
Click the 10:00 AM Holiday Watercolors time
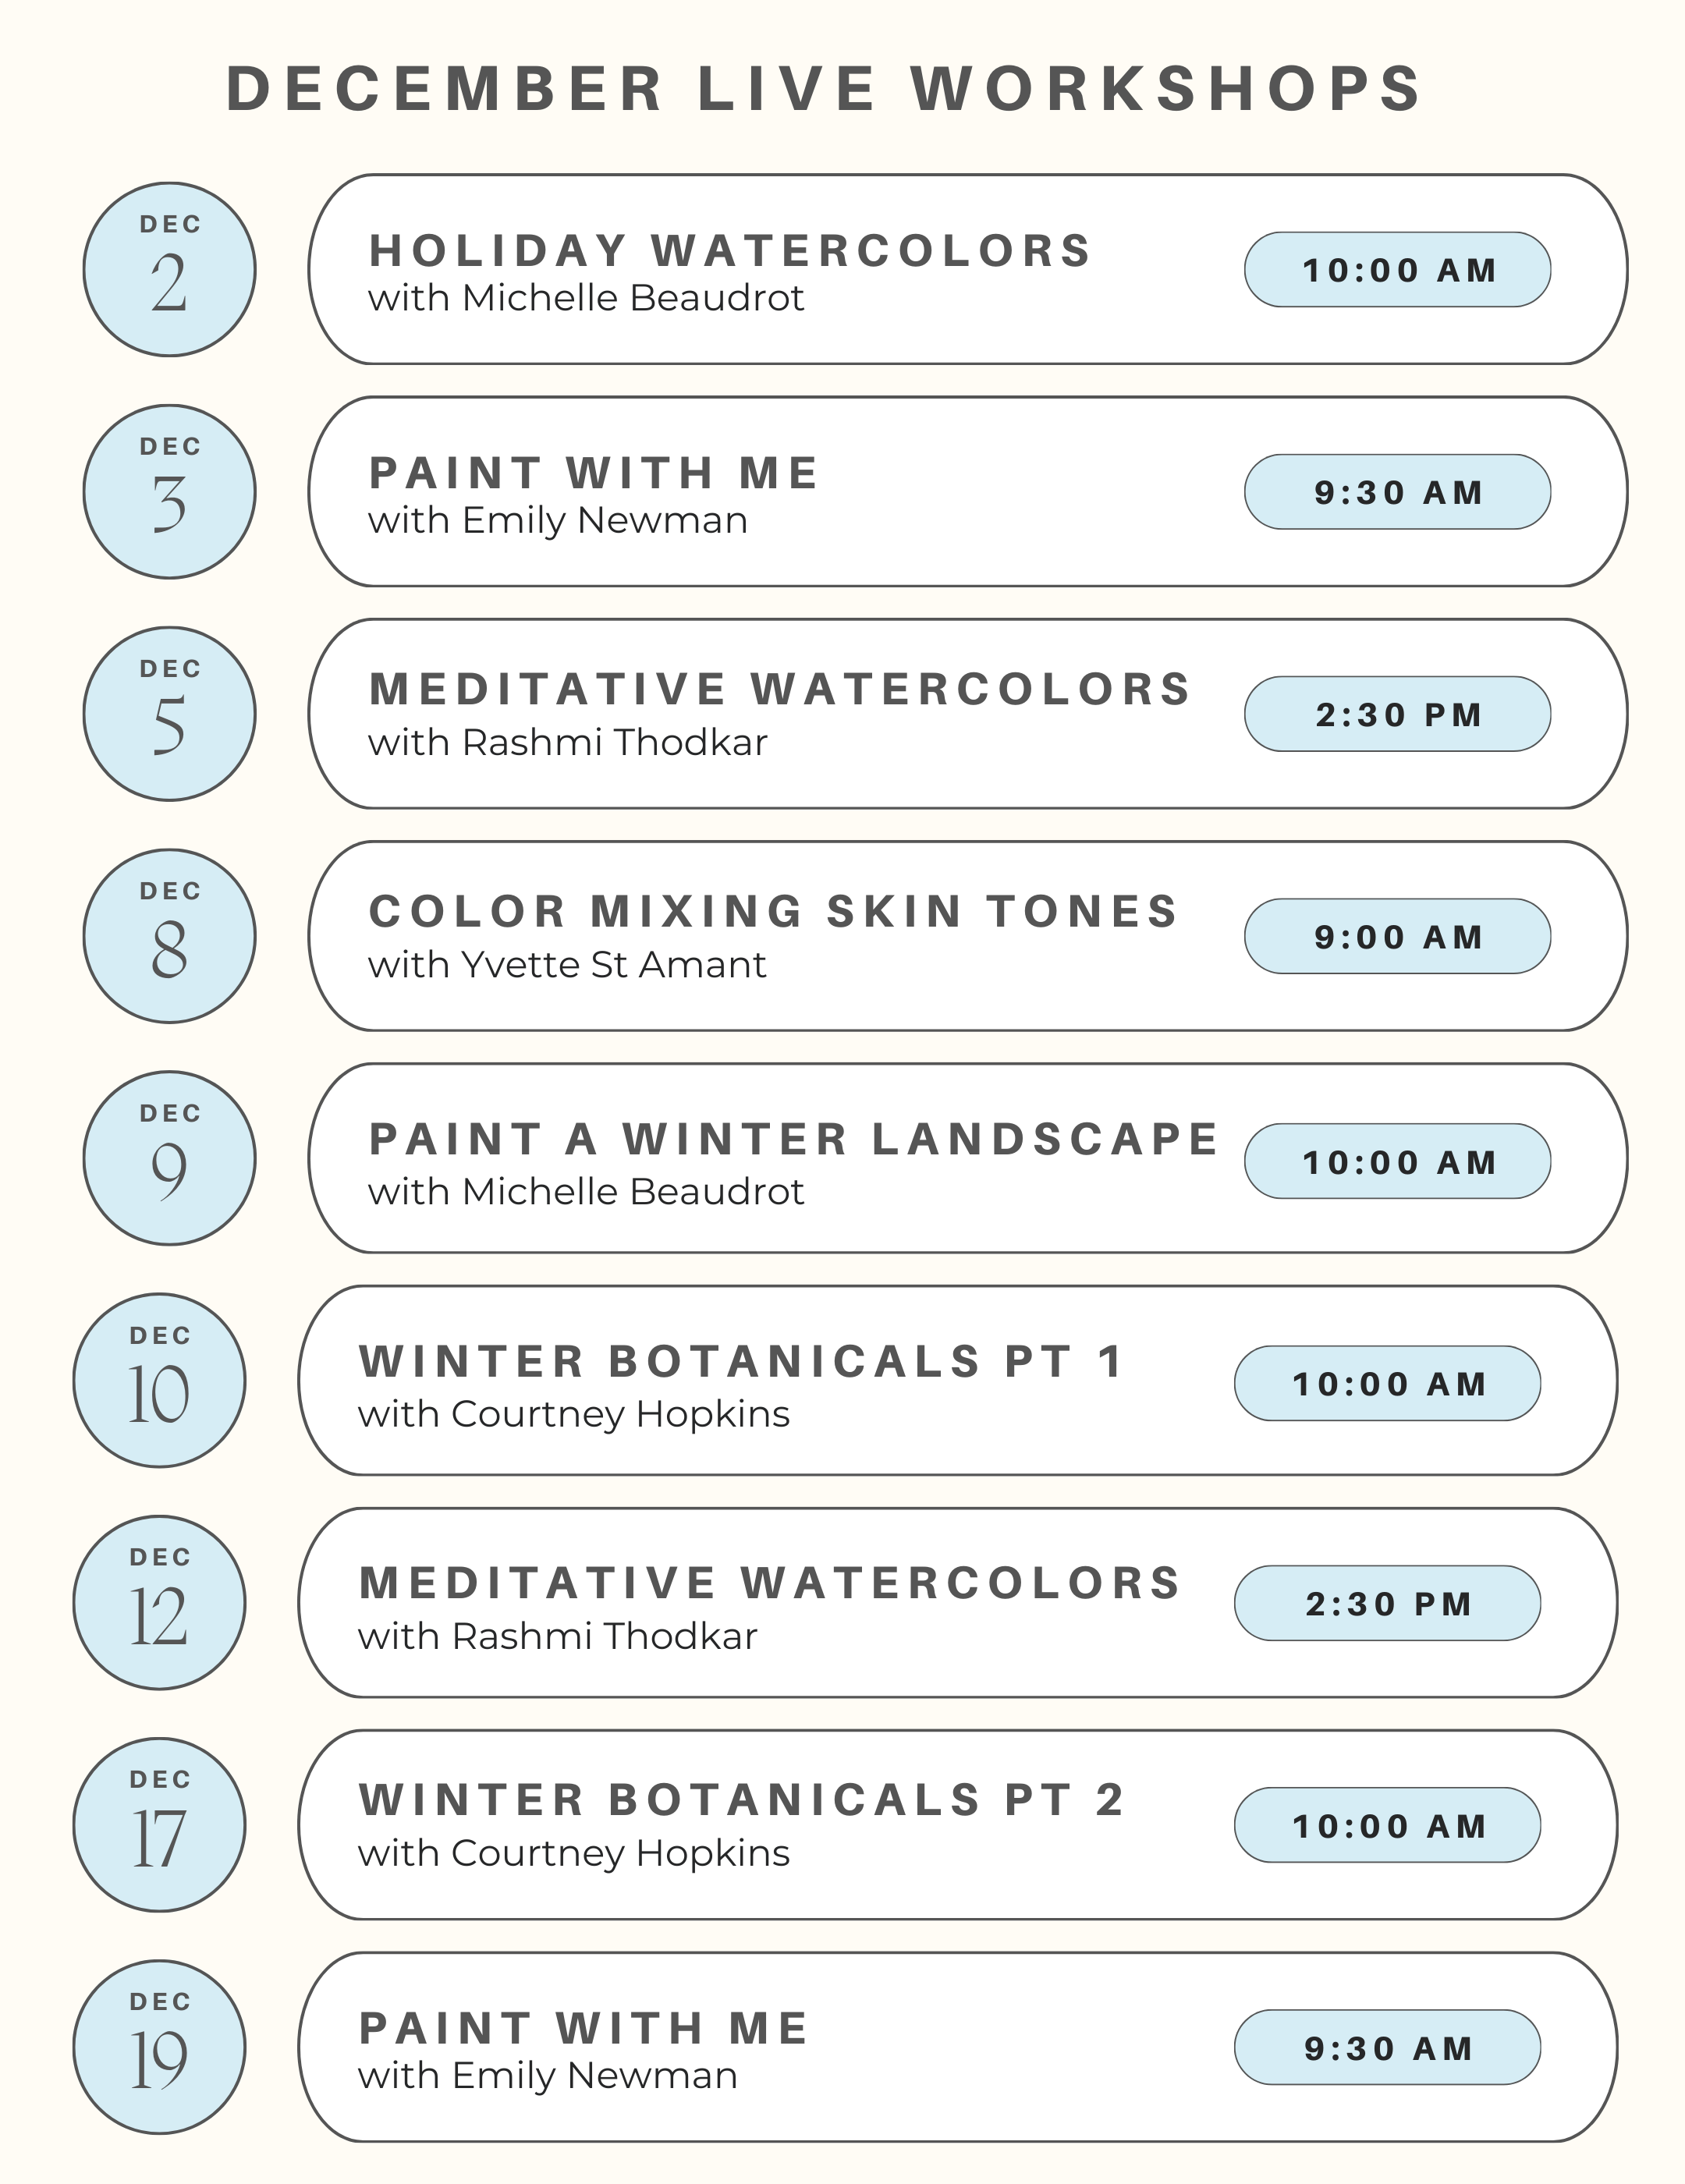1397,270
